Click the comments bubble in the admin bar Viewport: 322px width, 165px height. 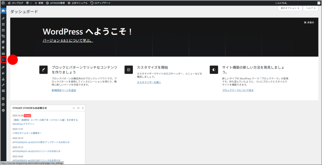tap(29, 3)
